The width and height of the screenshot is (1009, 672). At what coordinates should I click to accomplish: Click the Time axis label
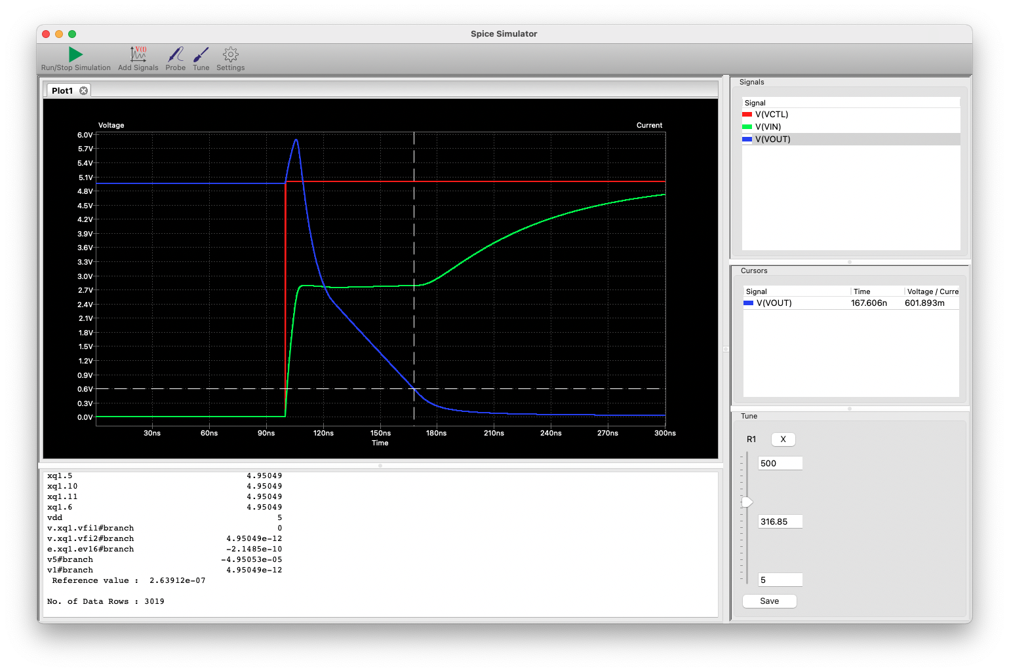pos(380,443)
